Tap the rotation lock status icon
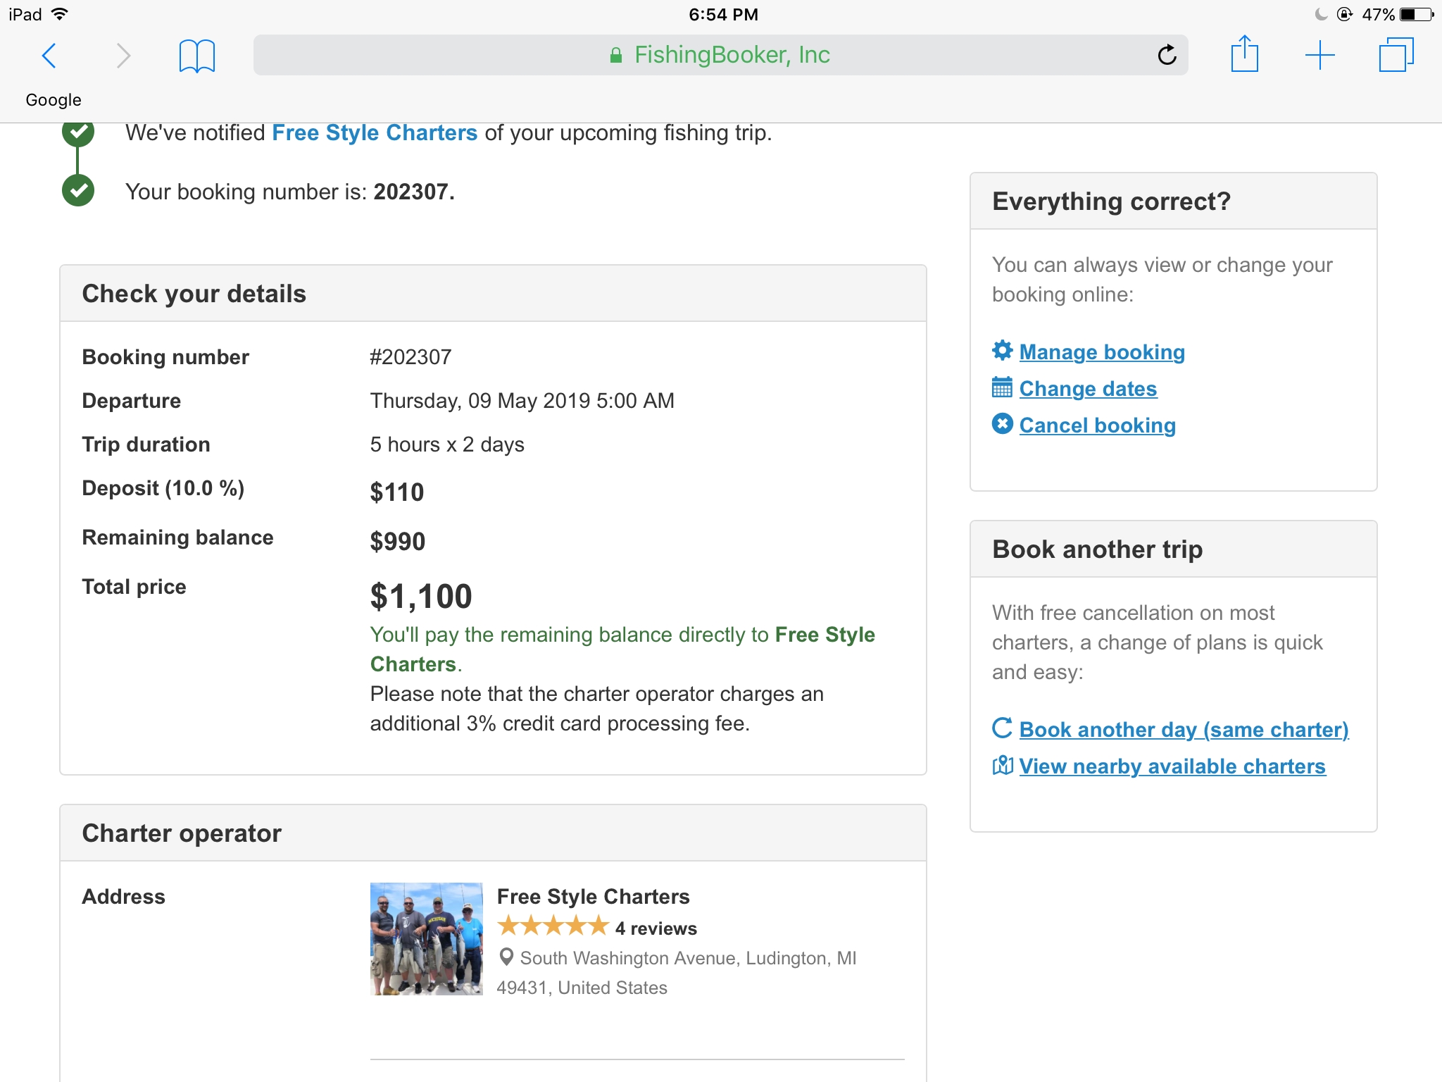The height and width of the screenshot is (1082, 1442). coord(1345,14)
